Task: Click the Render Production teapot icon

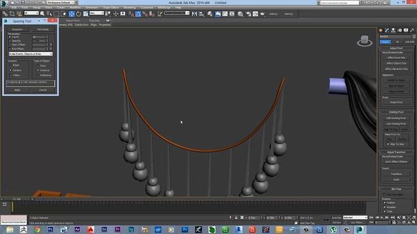Action: pyautogui.click(x=263, y=14)
